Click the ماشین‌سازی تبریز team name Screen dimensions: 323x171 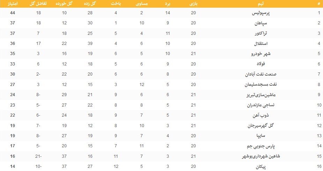(259, 95)
